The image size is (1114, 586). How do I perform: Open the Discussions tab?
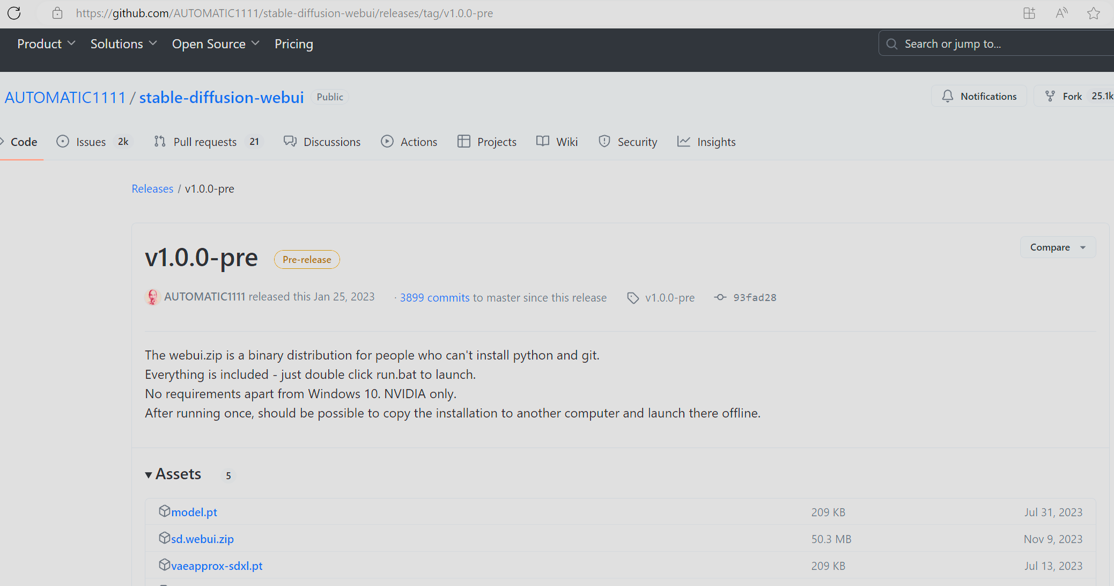(322, 142)
